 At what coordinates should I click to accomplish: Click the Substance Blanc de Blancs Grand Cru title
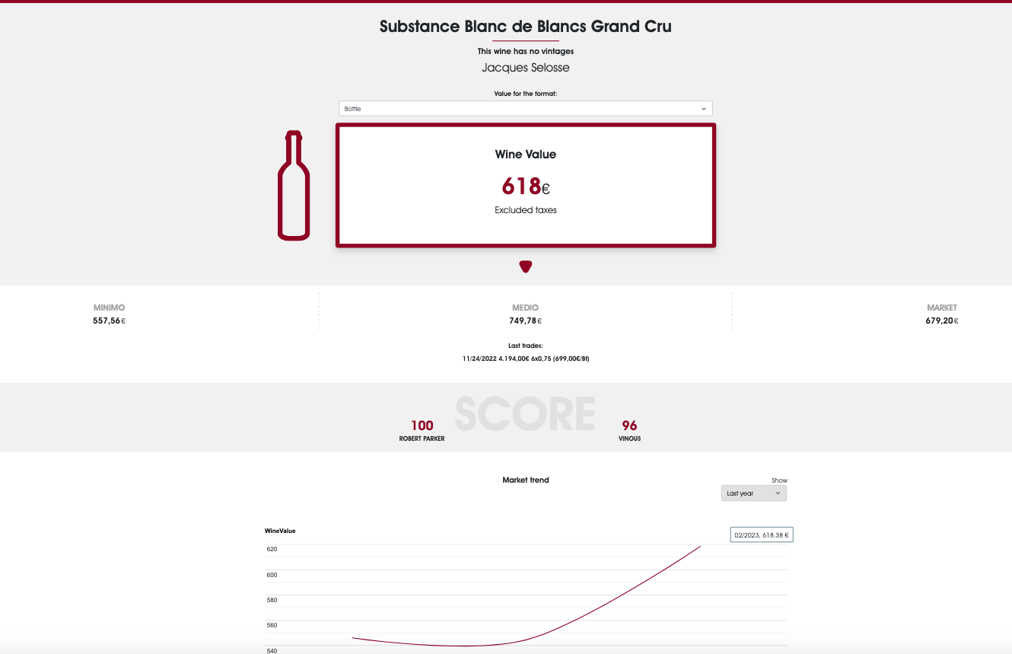(x=526, y=27)
